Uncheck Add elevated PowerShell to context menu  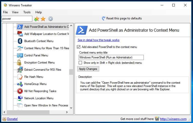tap(79, 47)
